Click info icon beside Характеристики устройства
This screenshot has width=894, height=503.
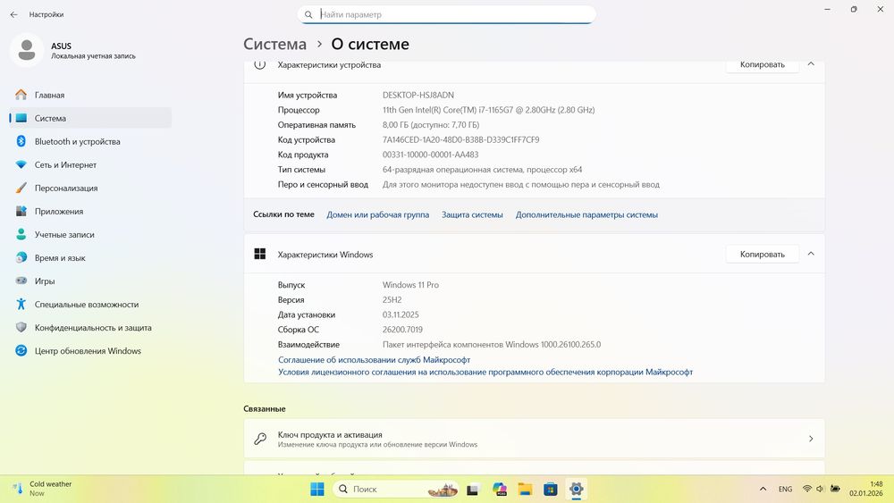pyautogui.click(x=259, y=64)
